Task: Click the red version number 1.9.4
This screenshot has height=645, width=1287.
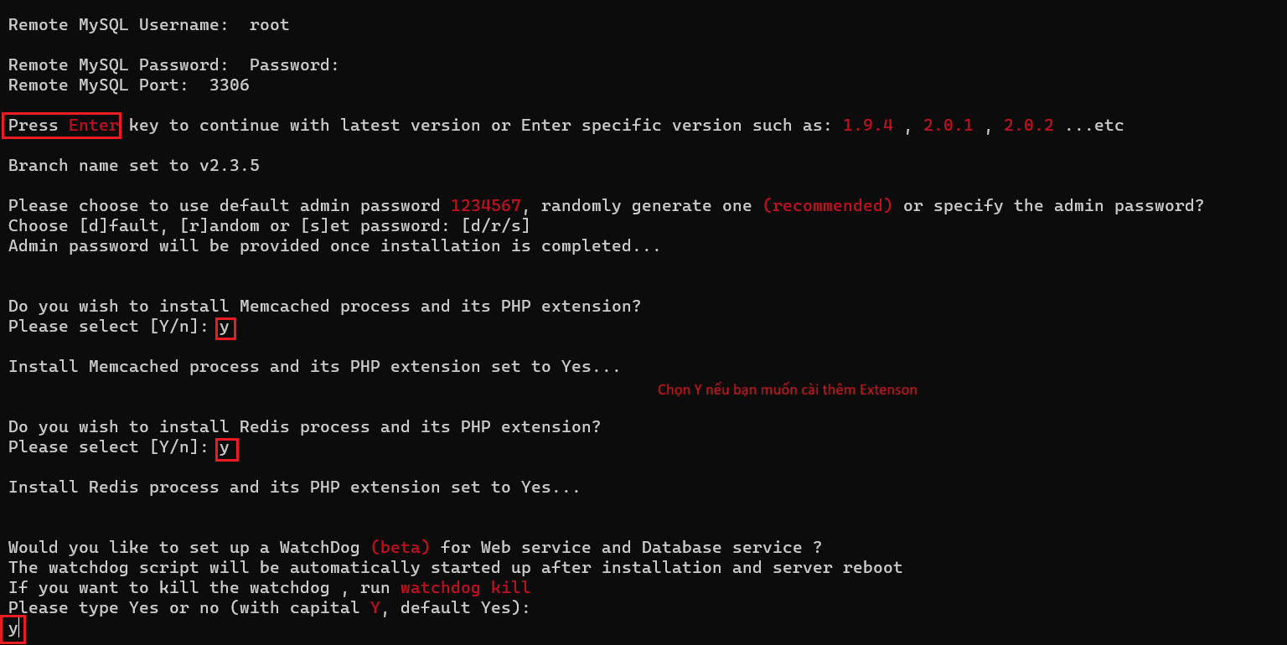Action: tap(868, 126)
